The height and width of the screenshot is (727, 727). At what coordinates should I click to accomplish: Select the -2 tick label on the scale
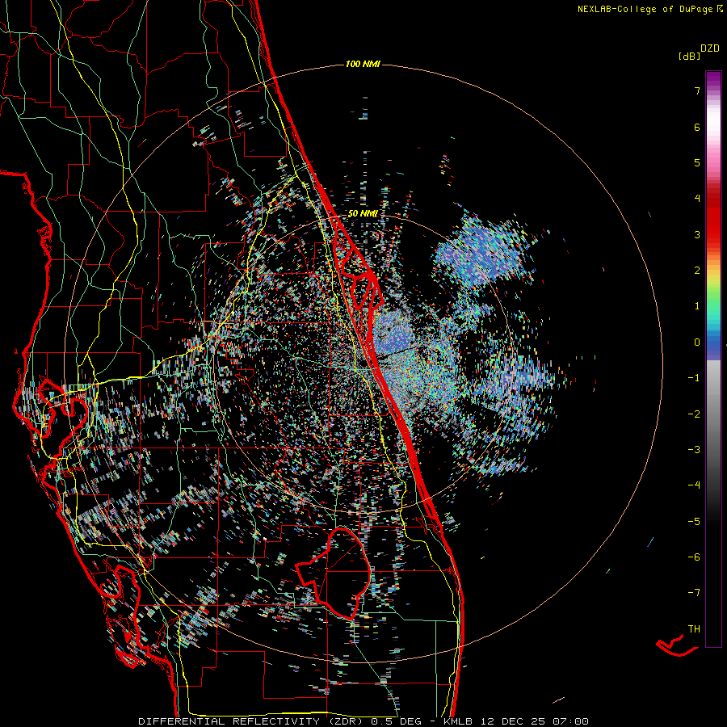(x=694, y=414)
